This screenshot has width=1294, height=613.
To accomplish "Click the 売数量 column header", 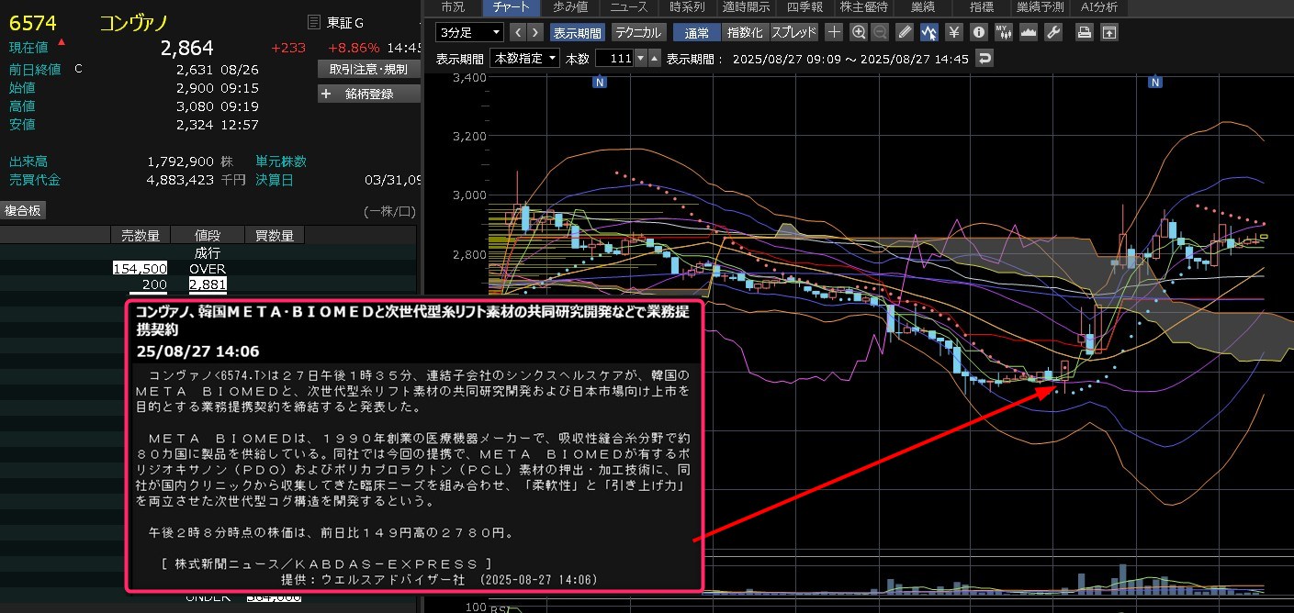I will point(141,236).
